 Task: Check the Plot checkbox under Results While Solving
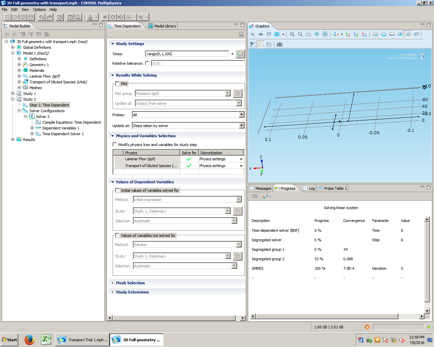118,84
